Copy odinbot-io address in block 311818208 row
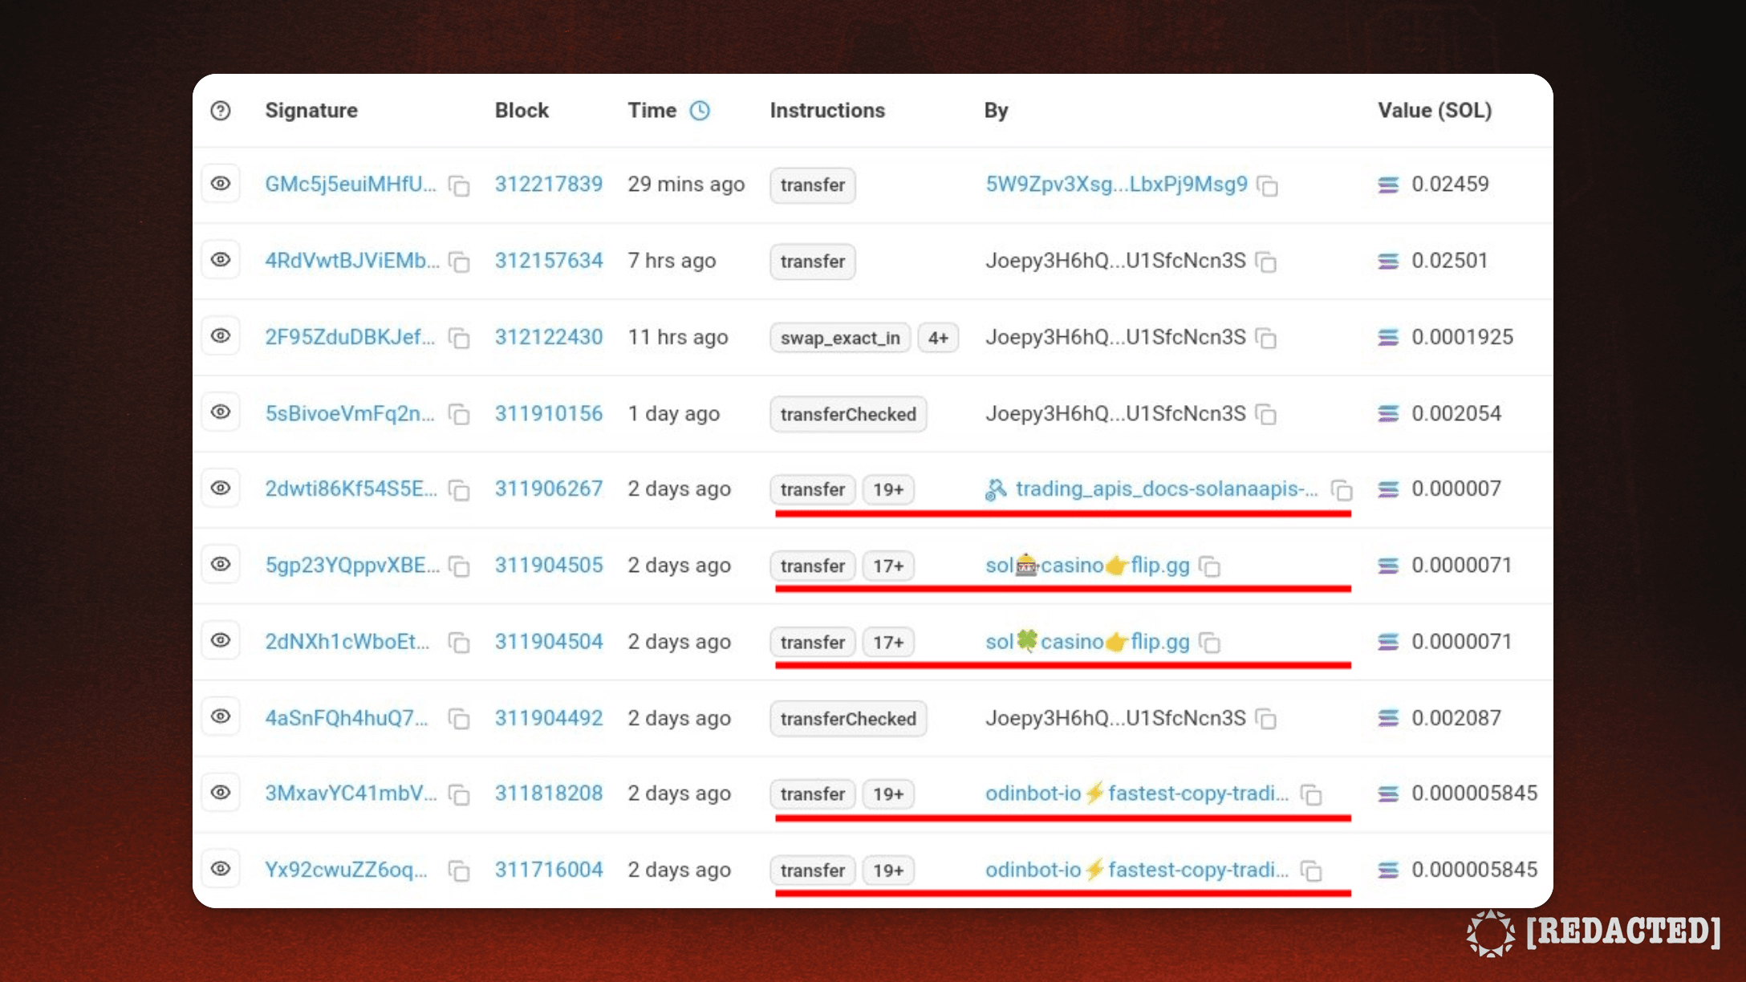 point(1311,795)
